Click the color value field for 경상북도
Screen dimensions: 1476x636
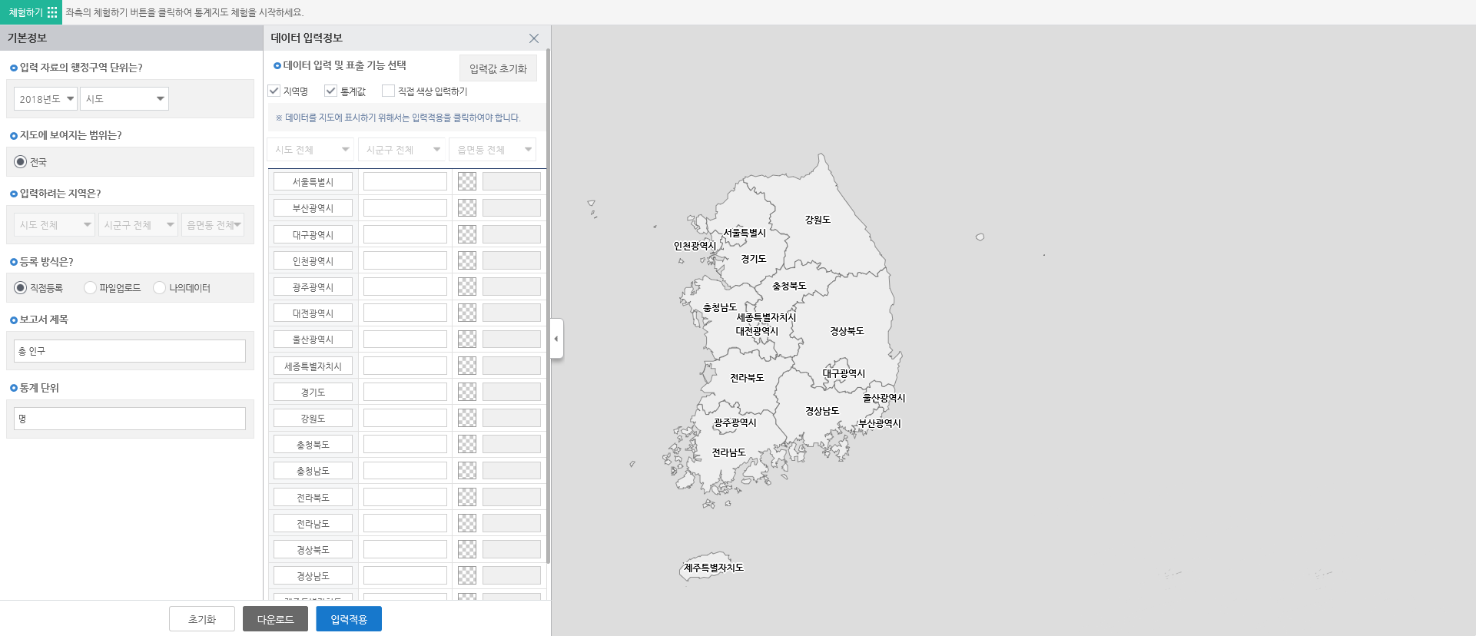[512, 549]
